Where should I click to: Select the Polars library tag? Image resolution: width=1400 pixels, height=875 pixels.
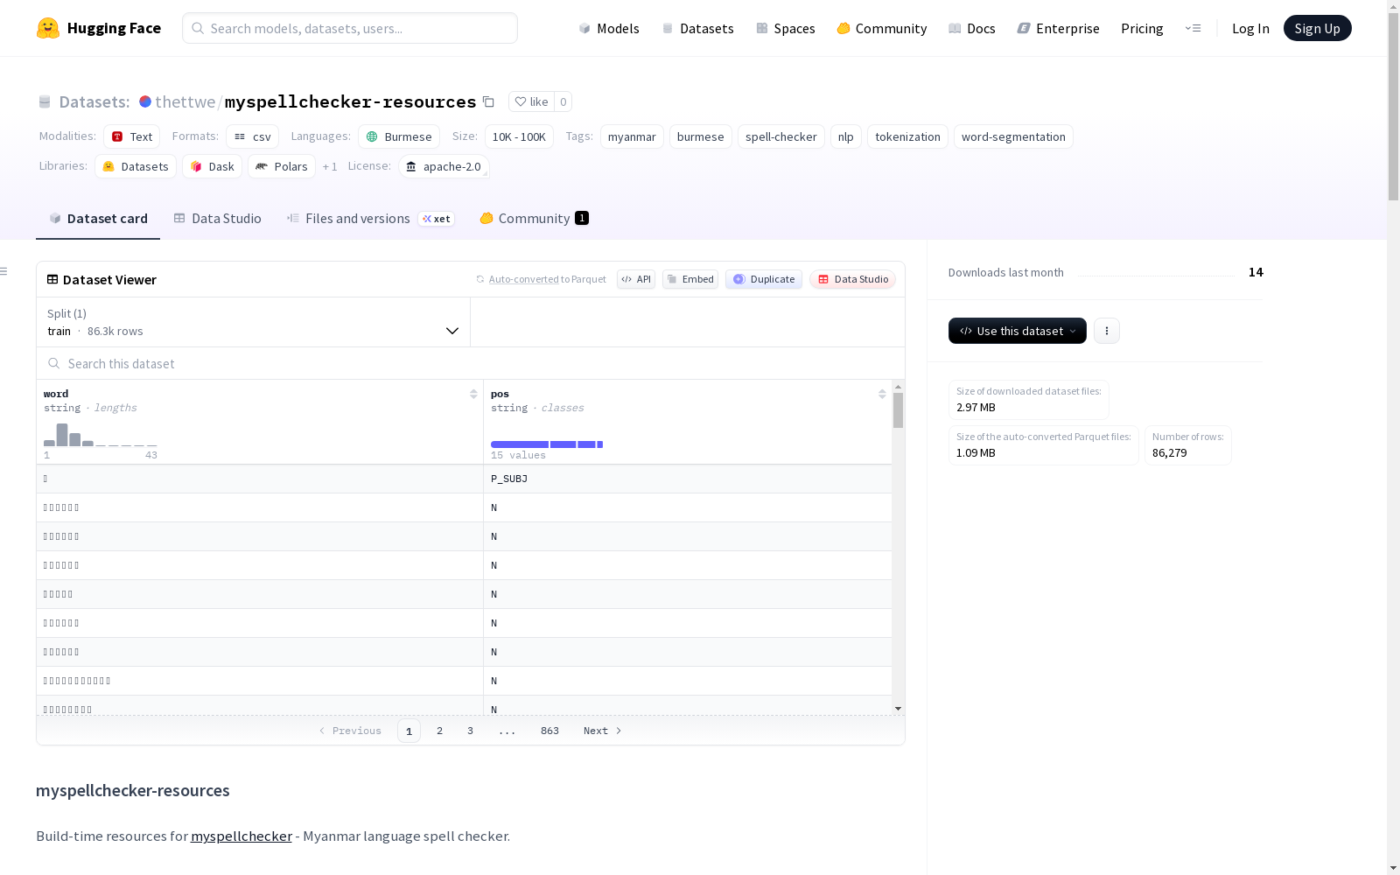tap(282, 166)
